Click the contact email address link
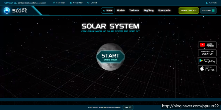The image size is (221, 110). 32,3
